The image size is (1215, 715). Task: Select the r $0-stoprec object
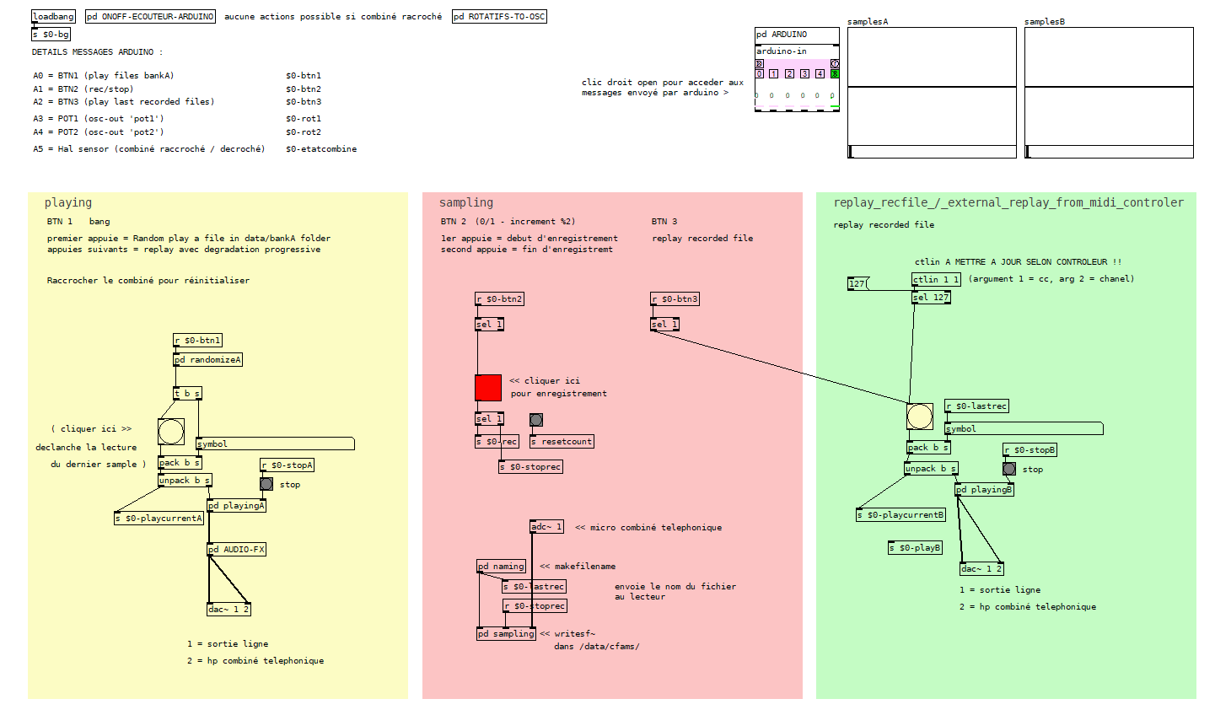click(x=535, y=605)
